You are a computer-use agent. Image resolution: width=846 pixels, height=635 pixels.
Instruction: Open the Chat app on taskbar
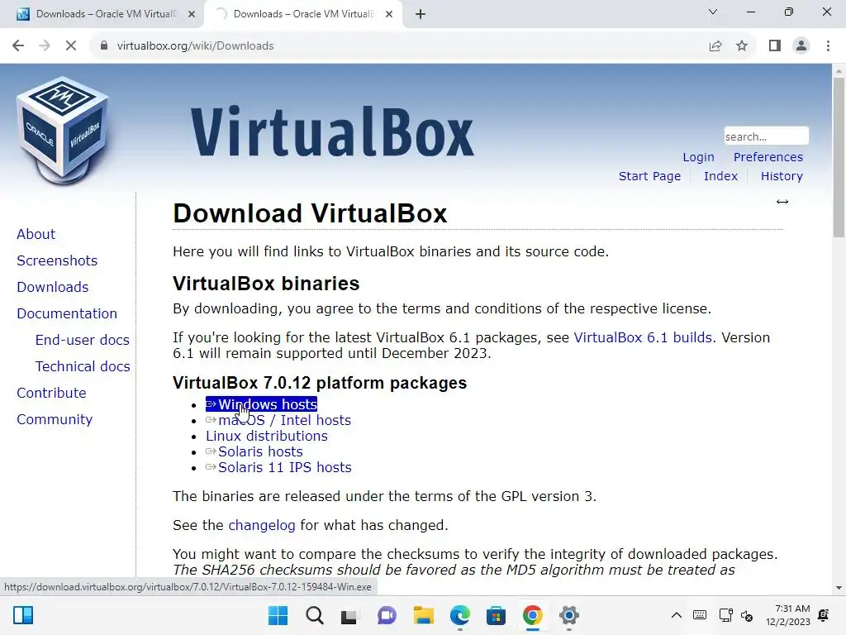coord(387,615)
